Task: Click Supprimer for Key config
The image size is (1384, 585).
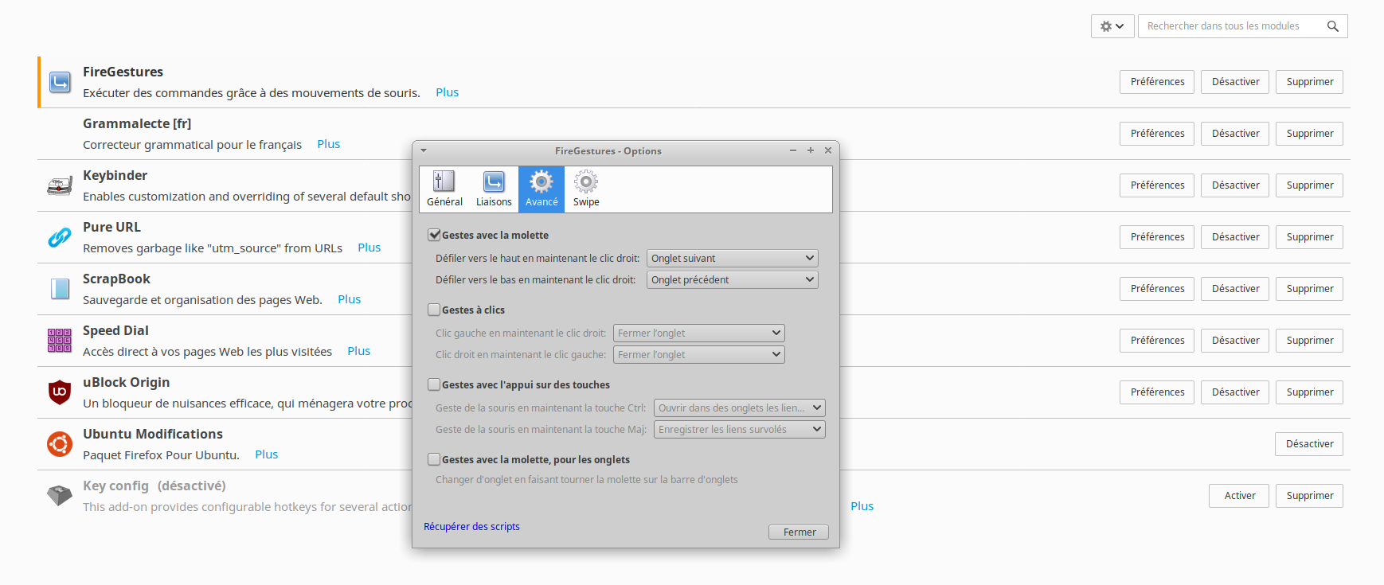Action: pos(1309,496)
